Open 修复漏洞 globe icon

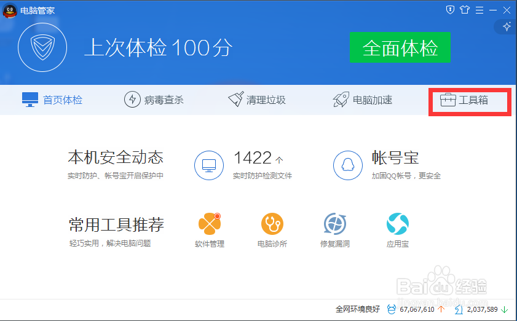(335, 224)
